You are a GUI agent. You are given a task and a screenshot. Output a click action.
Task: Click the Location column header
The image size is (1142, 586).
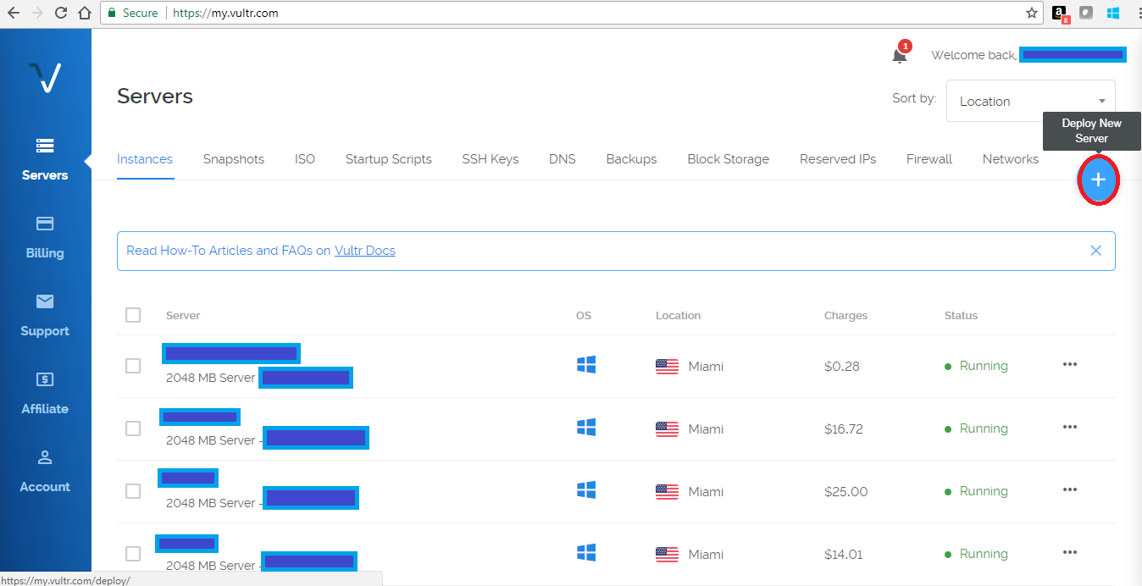679,315
